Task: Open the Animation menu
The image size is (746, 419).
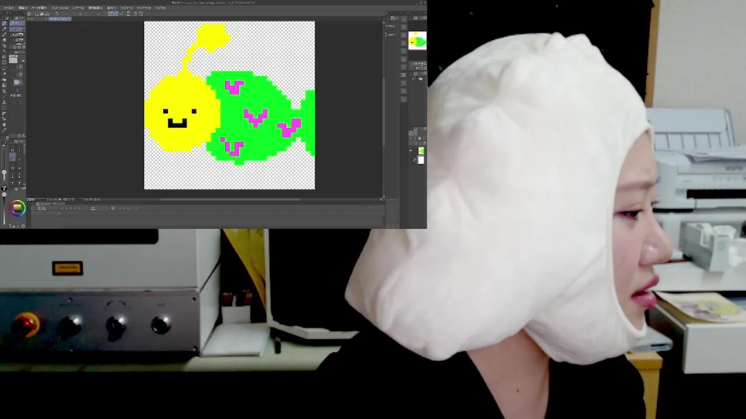Action: 59,8
